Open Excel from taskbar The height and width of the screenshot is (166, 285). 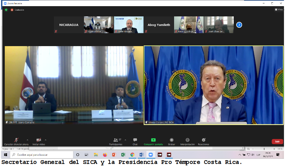point(123,155)
